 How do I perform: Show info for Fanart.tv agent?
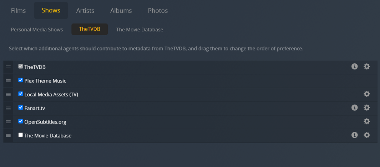point(354,108)
